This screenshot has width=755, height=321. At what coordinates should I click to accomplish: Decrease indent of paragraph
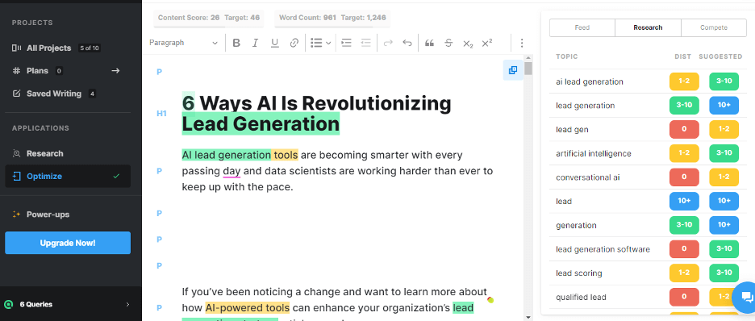[x=366, y=43]
